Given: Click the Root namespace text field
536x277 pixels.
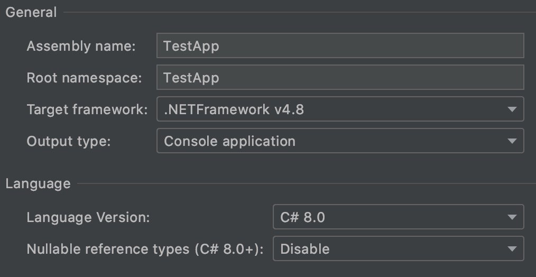Looking at the screenshot, I should [x=340, y=78].
